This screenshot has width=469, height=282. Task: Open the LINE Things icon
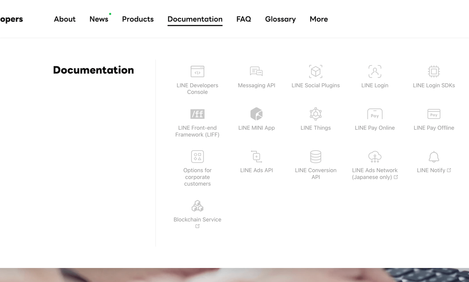pos(315,114)
